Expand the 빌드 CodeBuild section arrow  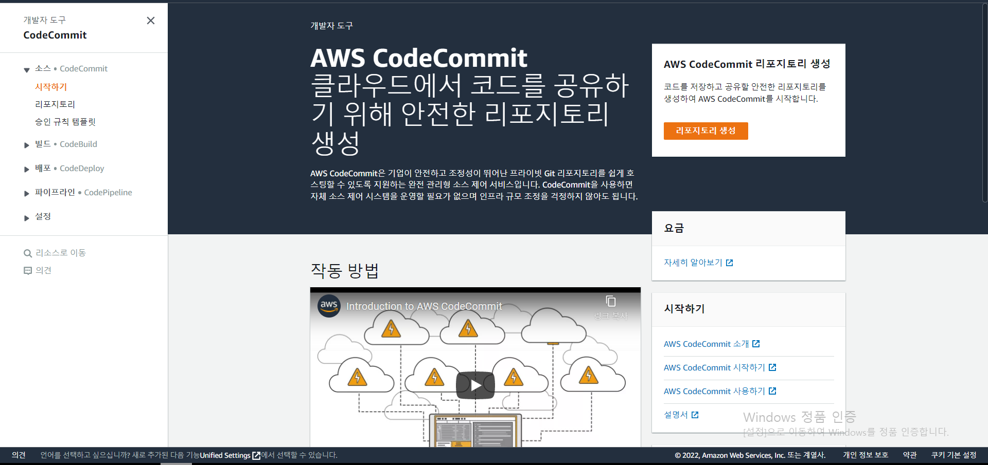27,145
